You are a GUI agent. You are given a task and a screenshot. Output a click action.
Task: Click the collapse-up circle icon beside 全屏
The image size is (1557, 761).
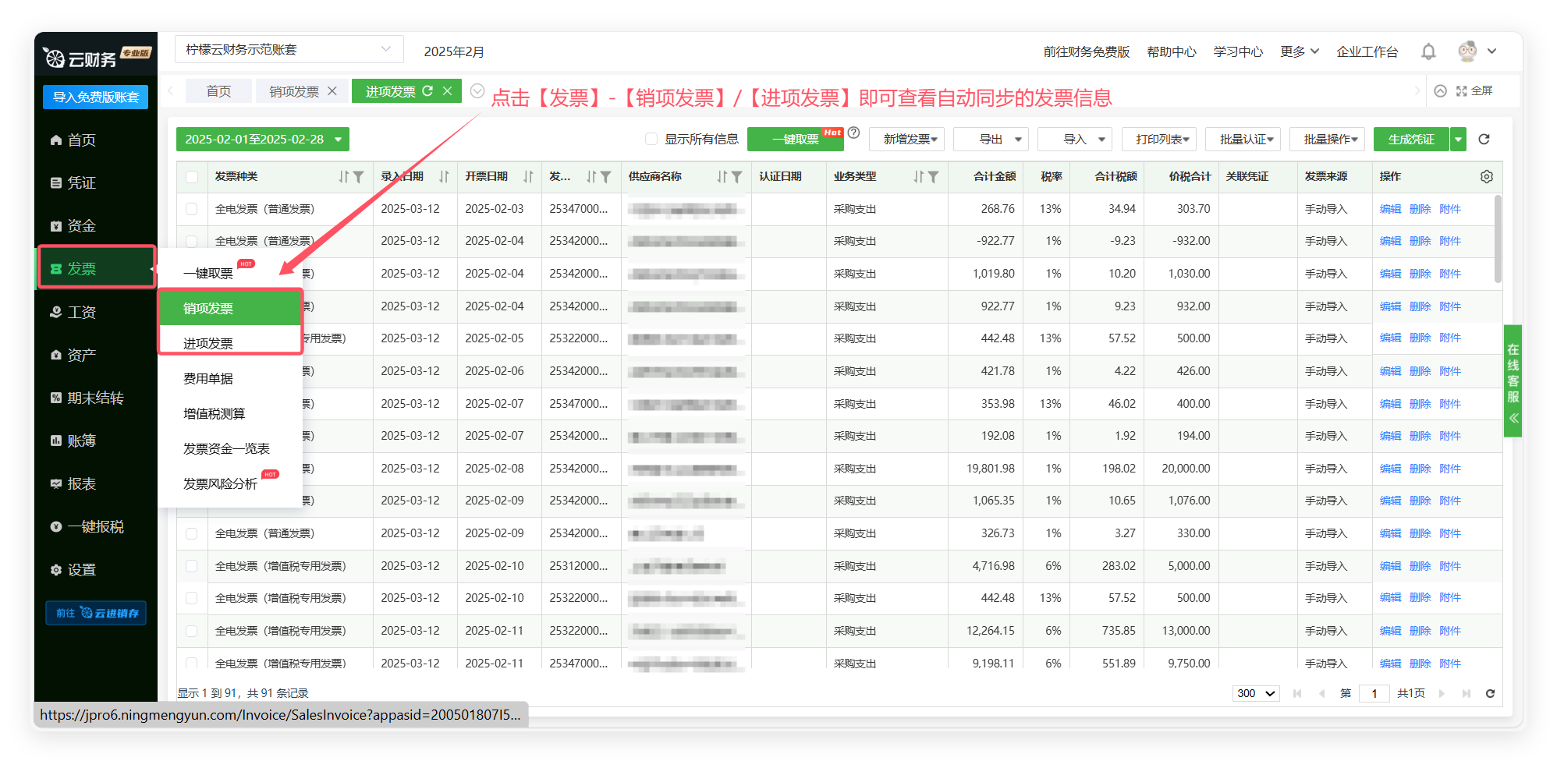click(x=1441, y=91)
